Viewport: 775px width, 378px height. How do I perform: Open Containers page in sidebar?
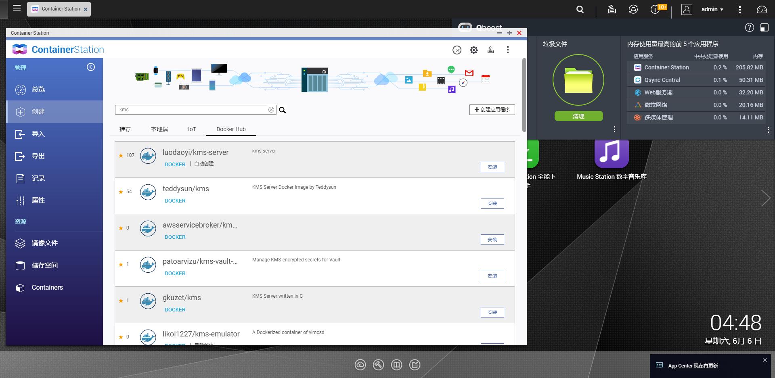(x=54, y=288)
